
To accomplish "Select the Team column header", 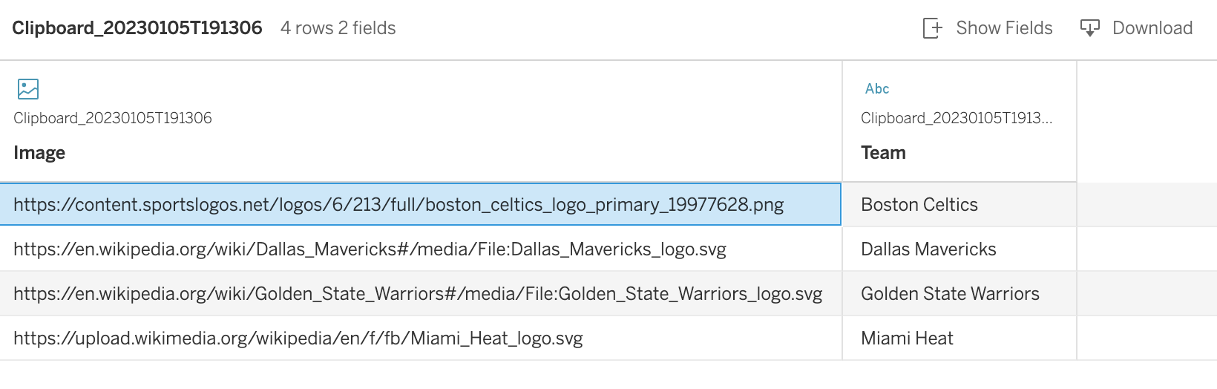I will coord(883,153).
